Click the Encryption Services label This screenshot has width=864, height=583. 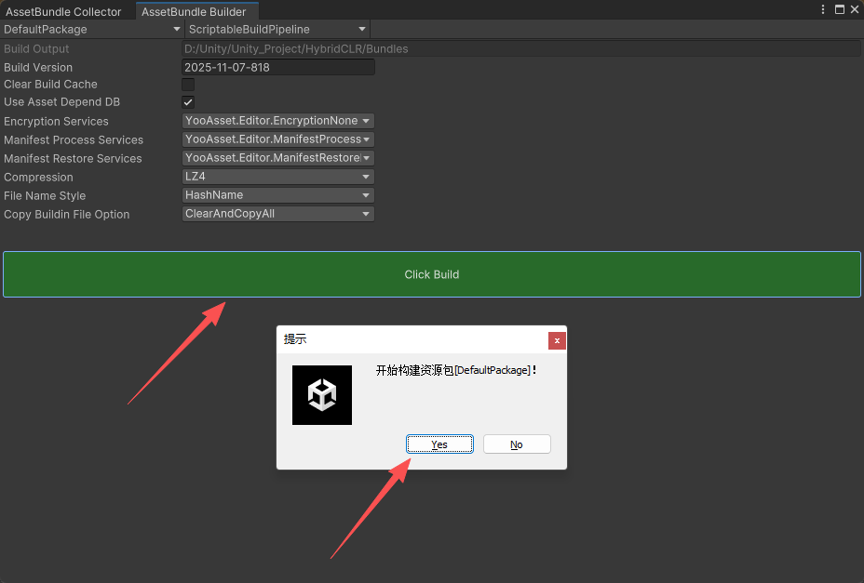tap(56, 121)
